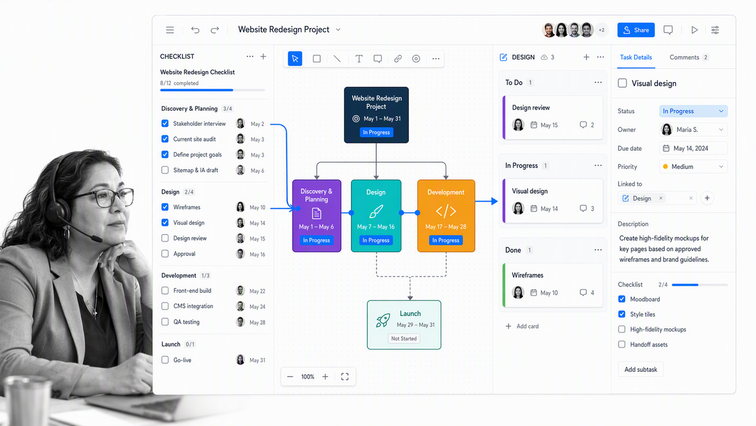Click Add subtask button

tap(641, 370)
